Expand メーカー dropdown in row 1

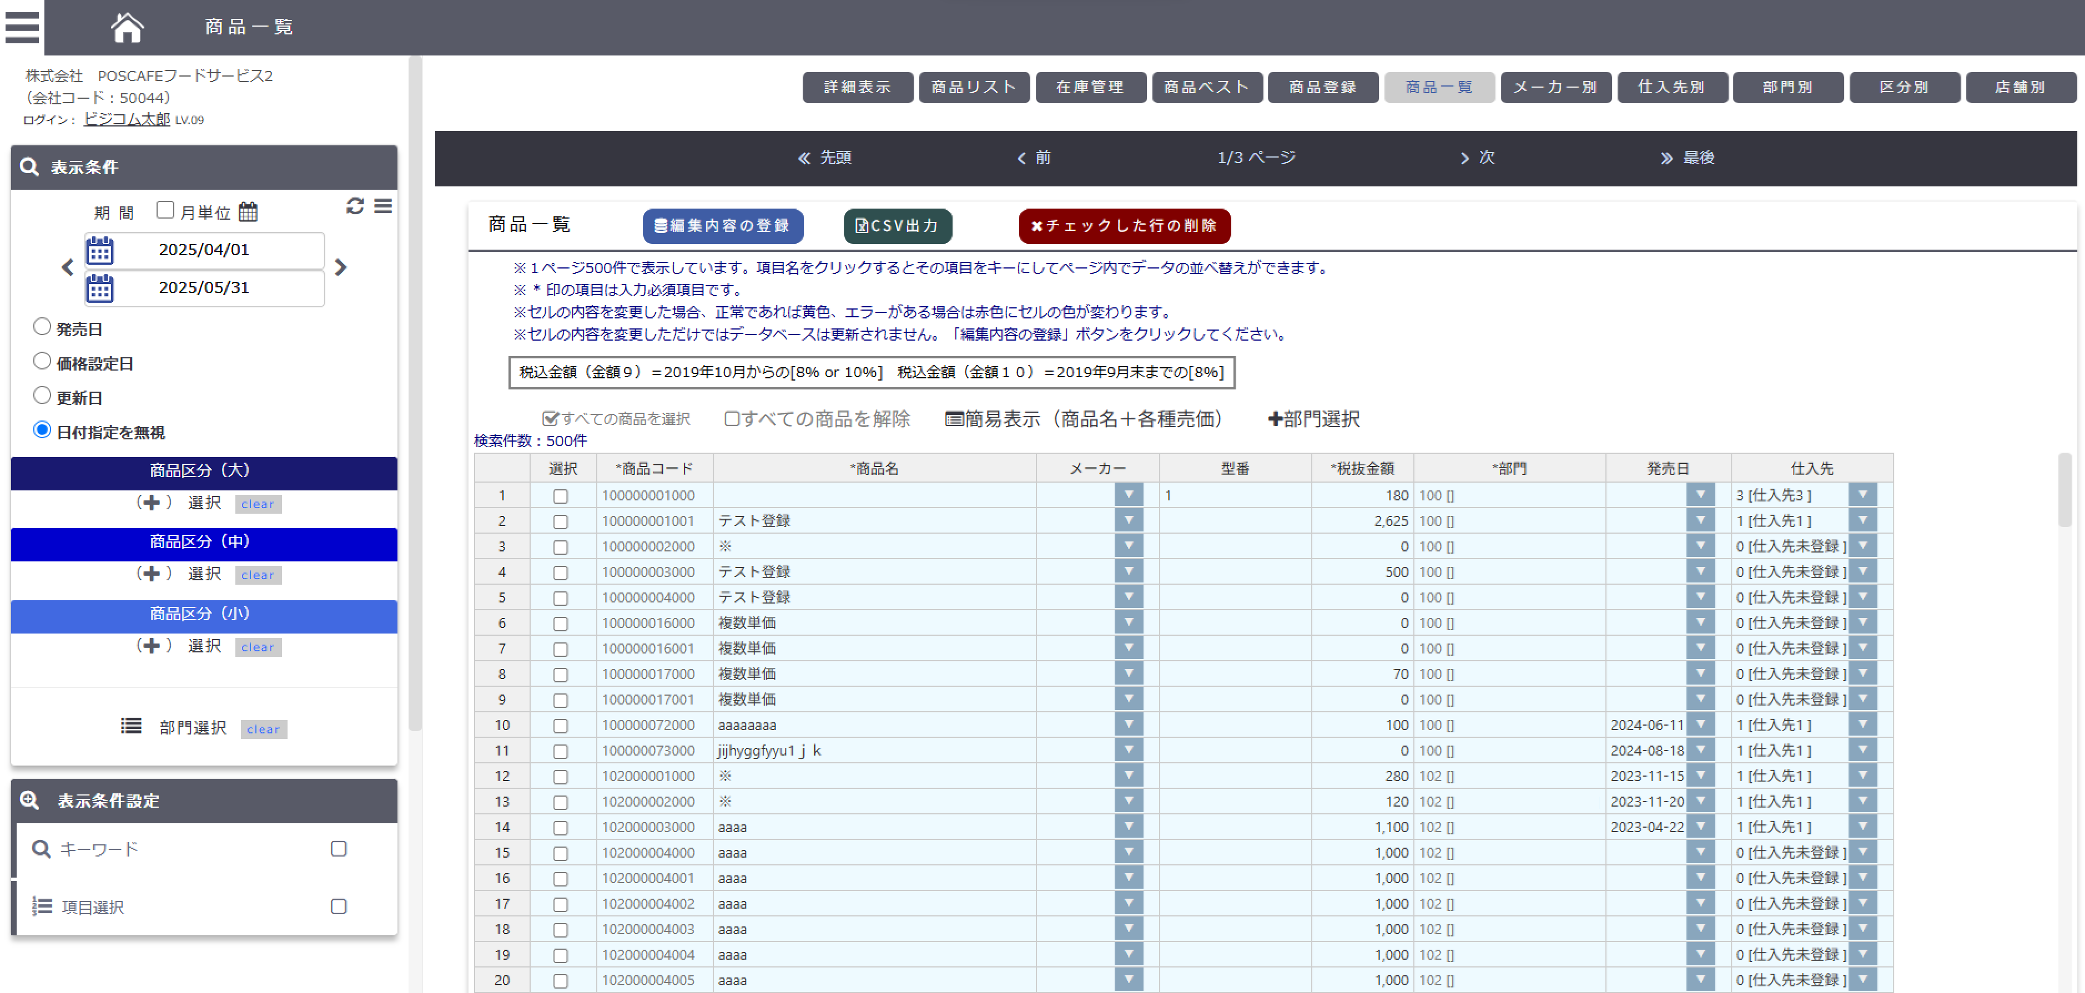1129,494
